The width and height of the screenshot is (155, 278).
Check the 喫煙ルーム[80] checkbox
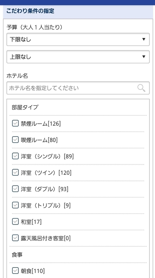[15, 140]
